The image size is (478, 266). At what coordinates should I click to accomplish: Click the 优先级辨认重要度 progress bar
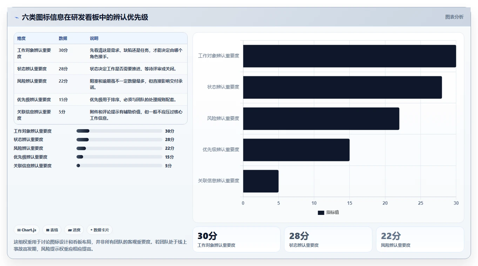click(119, 157)
